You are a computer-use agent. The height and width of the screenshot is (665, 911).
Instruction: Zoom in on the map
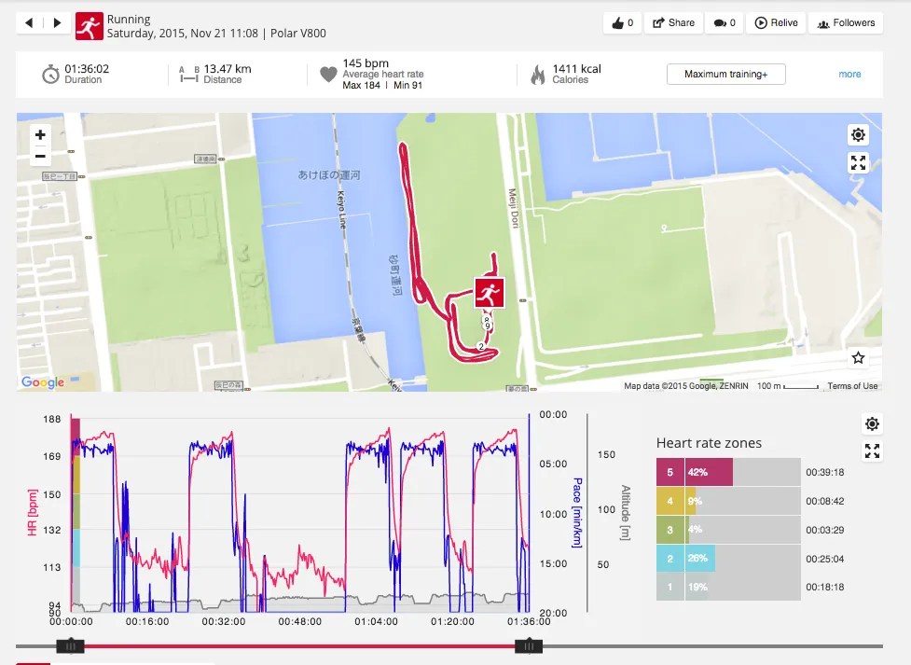tap(40, 135)
